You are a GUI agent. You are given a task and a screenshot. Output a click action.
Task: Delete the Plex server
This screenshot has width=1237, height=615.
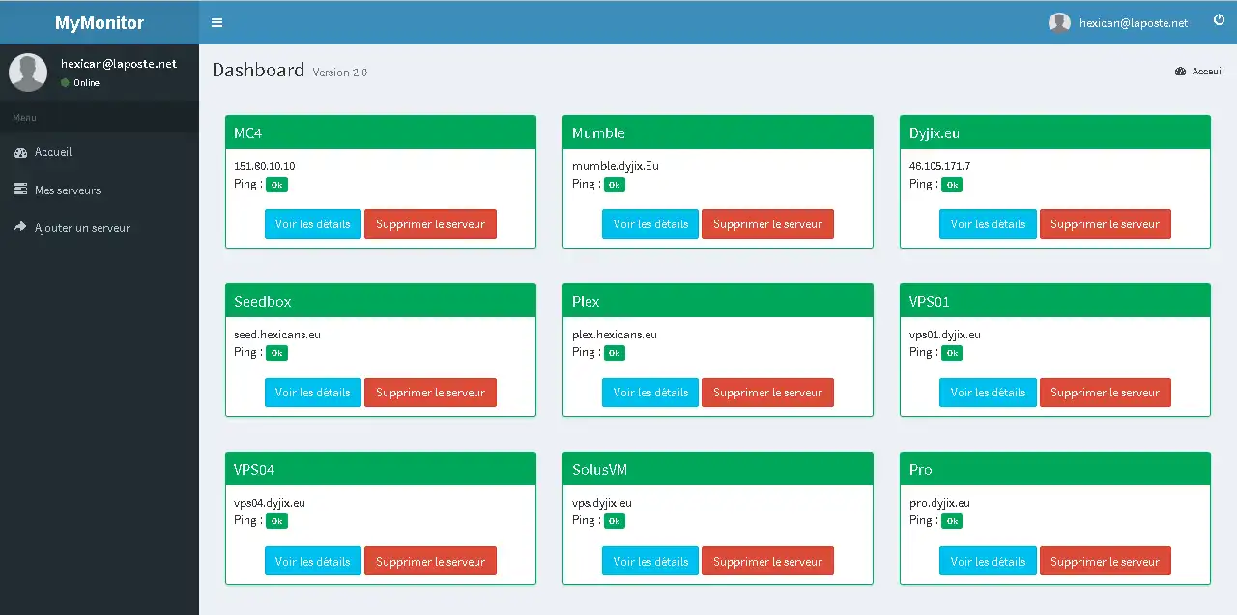pyautogui.click(x=767, y=393)
